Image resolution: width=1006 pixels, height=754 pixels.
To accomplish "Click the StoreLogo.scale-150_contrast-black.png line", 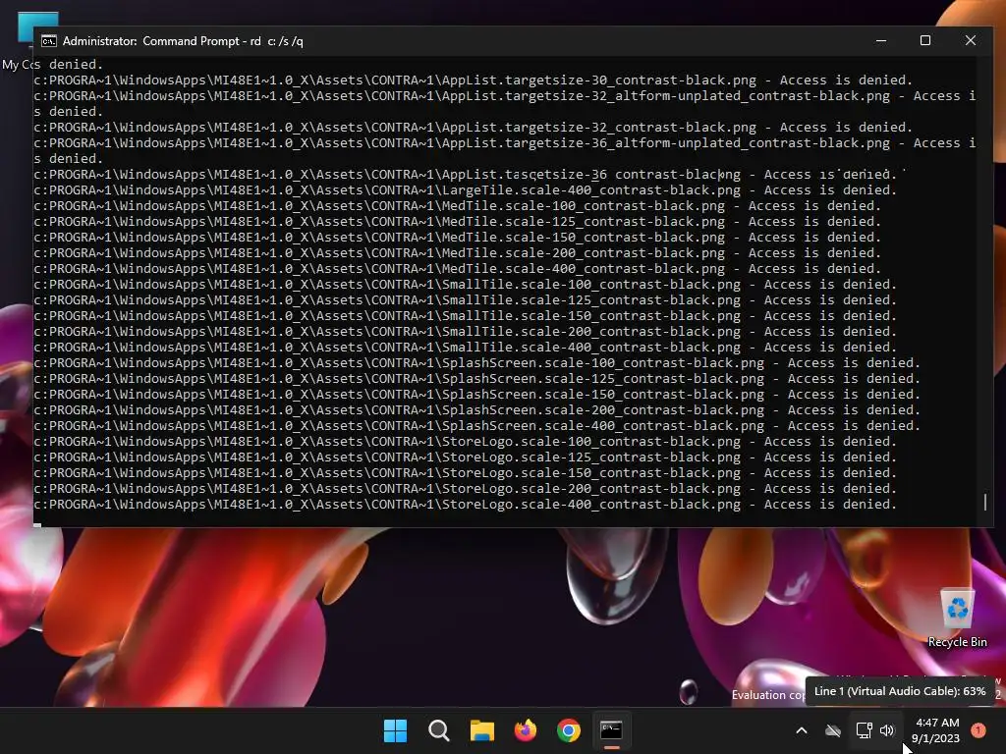I will pos(465,473).
